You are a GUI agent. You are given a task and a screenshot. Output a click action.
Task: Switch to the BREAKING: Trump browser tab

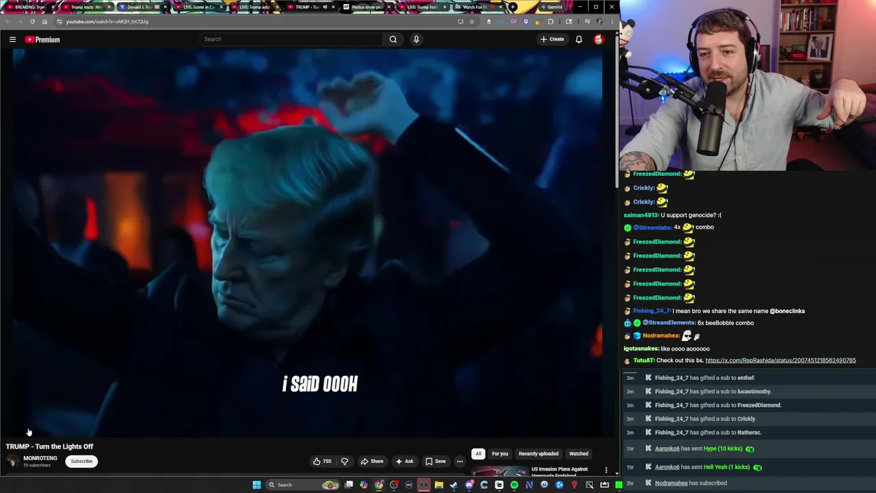(x=29, y=7)
